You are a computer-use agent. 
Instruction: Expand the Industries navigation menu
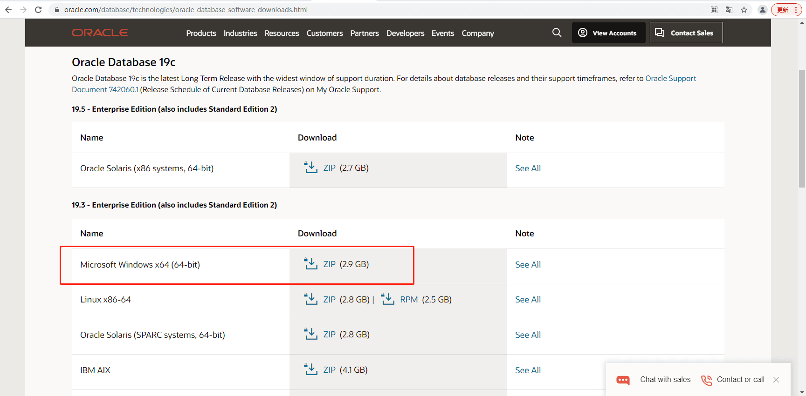point(240,33)
